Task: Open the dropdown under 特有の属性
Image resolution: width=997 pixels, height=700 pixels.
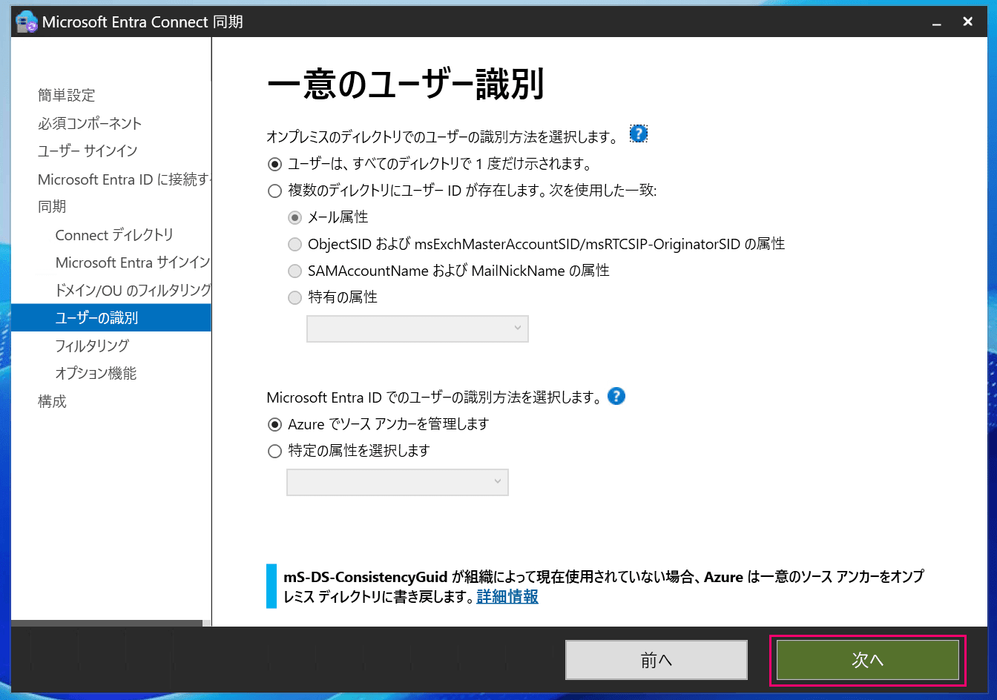Action: pyautogui.click(x=418, y=328)
